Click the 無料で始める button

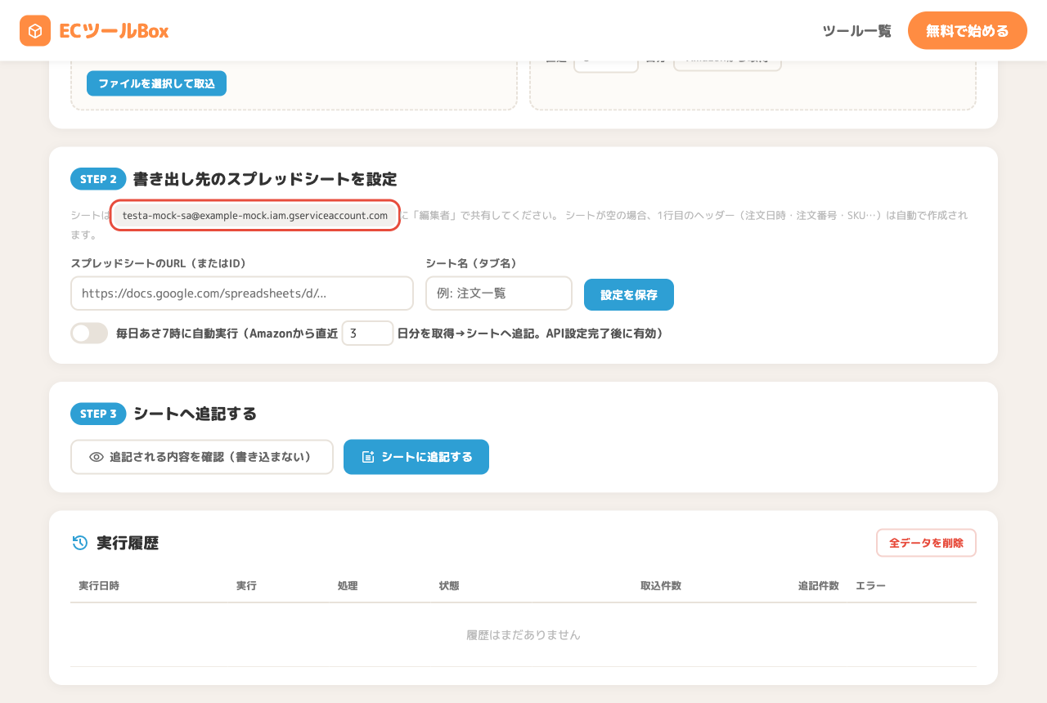click(x=967, y=31)
